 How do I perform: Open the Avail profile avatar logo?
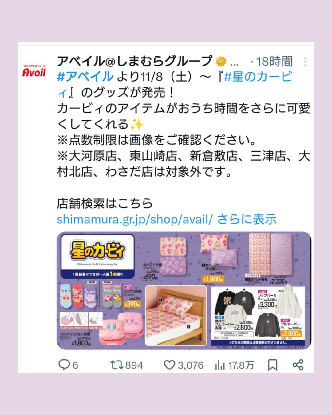point(34,71)
